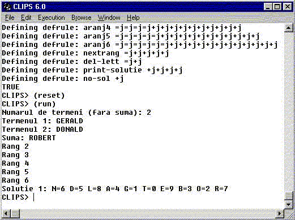Screen dimensions: 295x220
Task: Click the line 'Defining defrule: aranj4'
Action: 122,28
